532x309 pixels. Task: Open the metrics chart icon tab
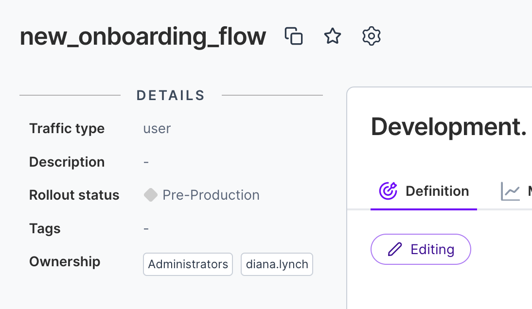[x=511, y=191]
